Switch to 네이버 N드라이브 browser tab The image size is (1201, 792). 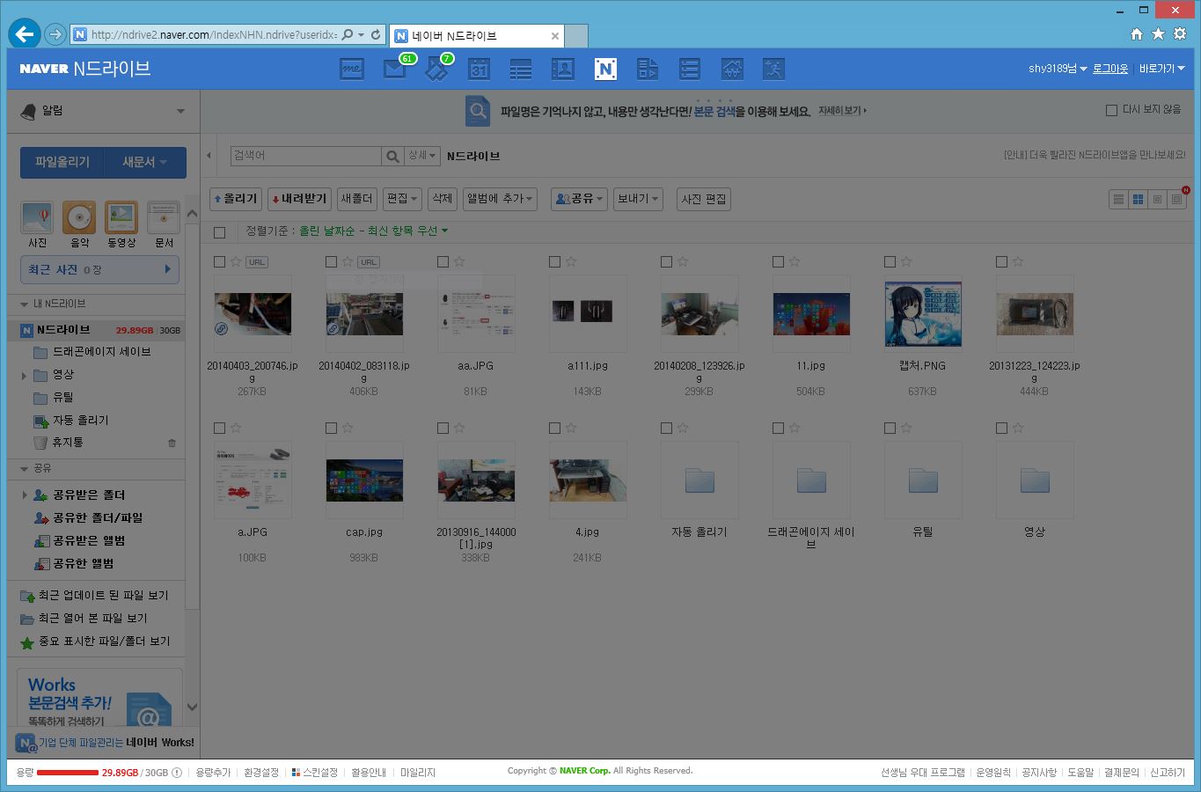tap(477, 36)
